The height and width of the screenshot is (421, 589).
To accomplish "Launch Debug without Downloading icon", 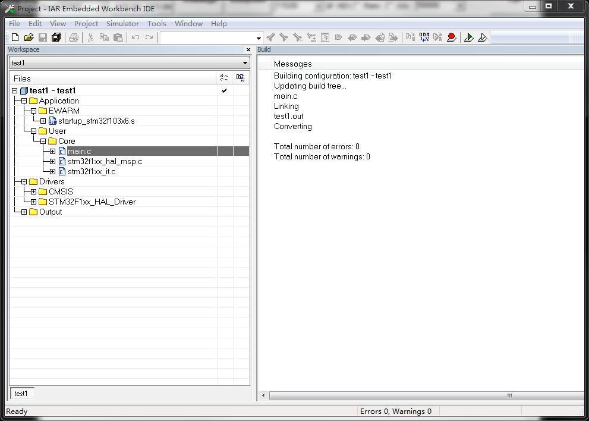I will coord(483,37).
